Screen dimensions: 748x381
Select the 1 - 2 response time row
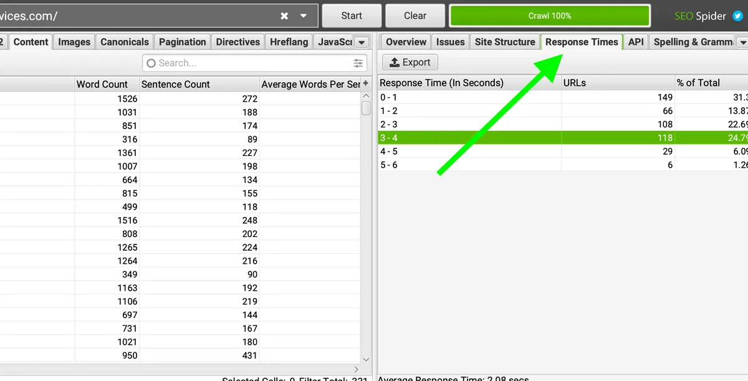coord(563,111)
